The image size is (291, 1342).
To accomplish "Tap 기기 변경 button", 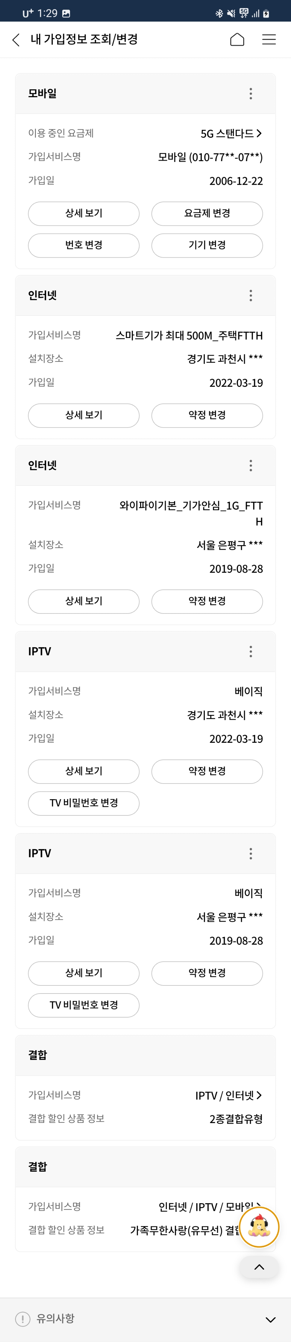I will [x=207, y=245].
